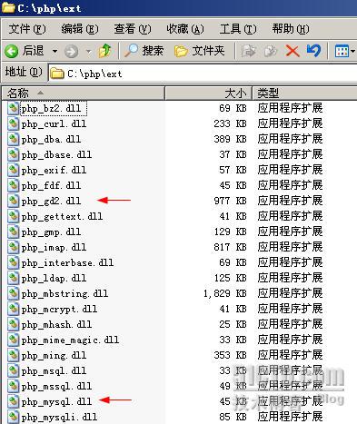Expand the Forward history dropdown arrow
Viewport: 357px width, 424px height.
tap(88, 51)
